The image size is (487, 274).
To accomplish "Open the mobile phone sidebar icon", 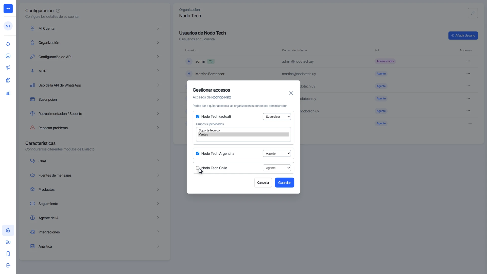I will pyautogui.click(x=8, y=254).
